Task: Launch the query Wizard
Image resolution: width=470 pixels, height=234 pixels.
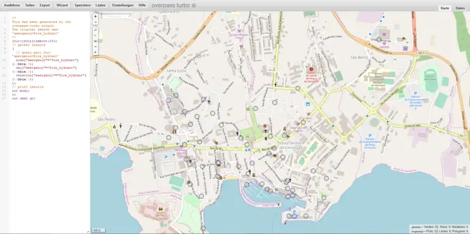Action: coord(62,5)
